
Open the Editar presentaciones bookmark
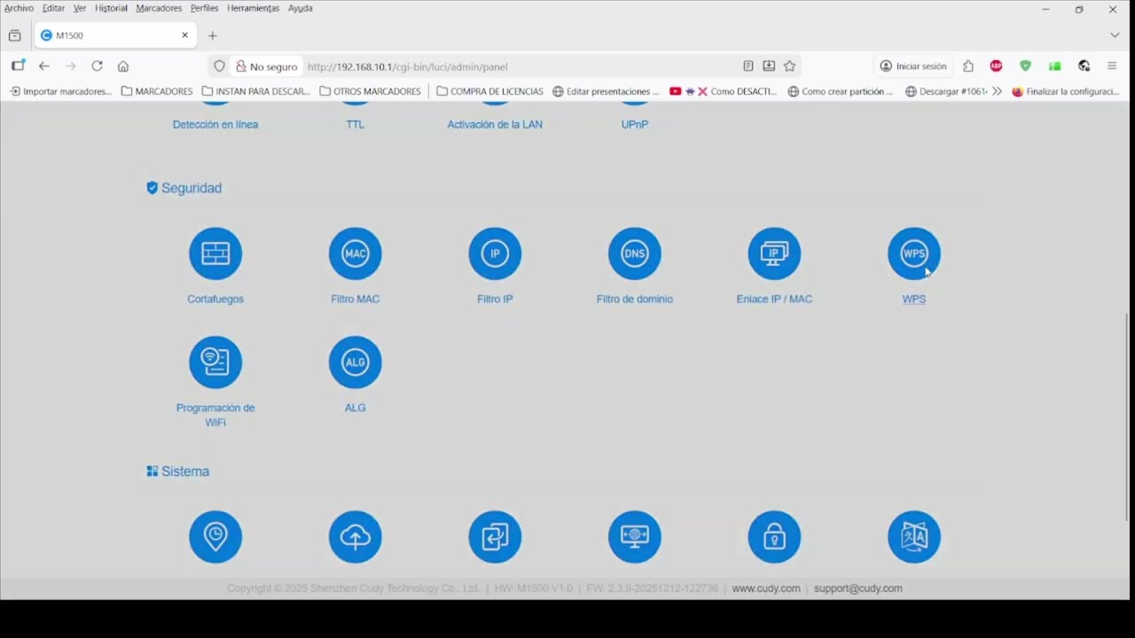coord(606,91)
